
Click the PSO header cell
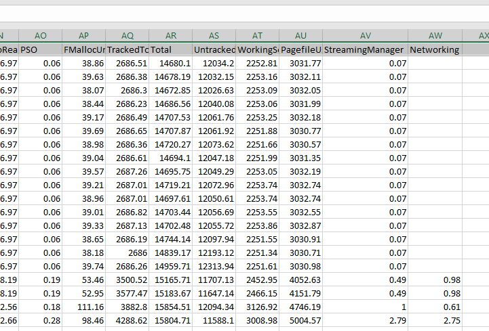(41, 50)
